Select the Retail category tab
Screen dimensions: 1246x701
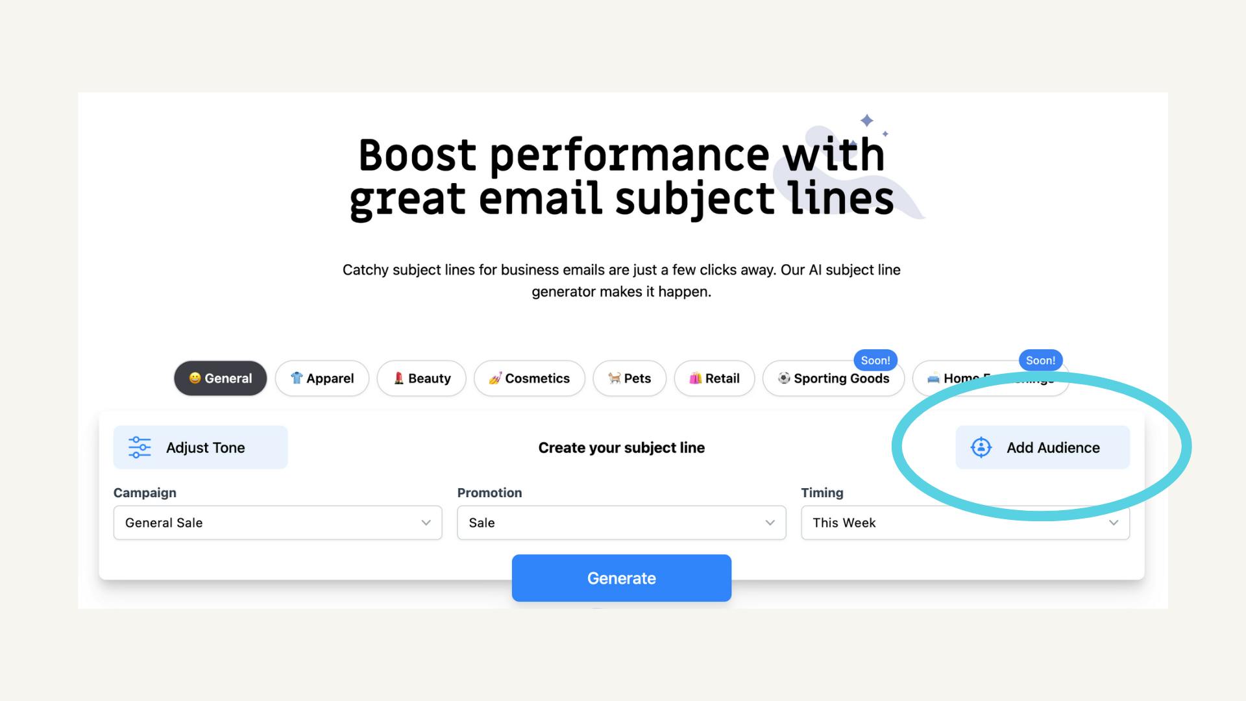point(714,378)
